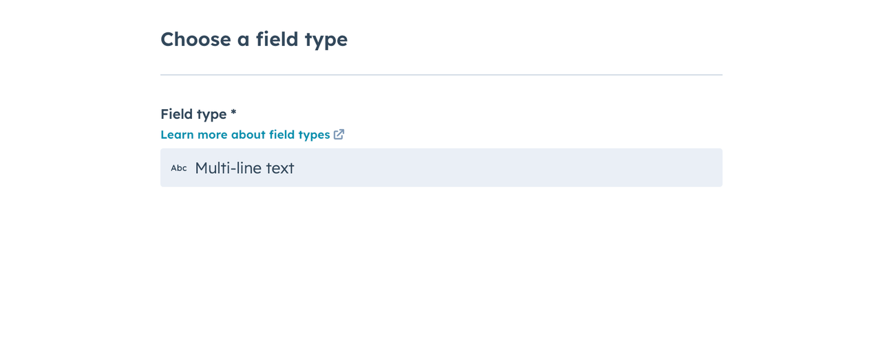Screen dimensions: 881x342
Task: Click the Field type label
Action: pyautogui.click(x=193, y=114)
